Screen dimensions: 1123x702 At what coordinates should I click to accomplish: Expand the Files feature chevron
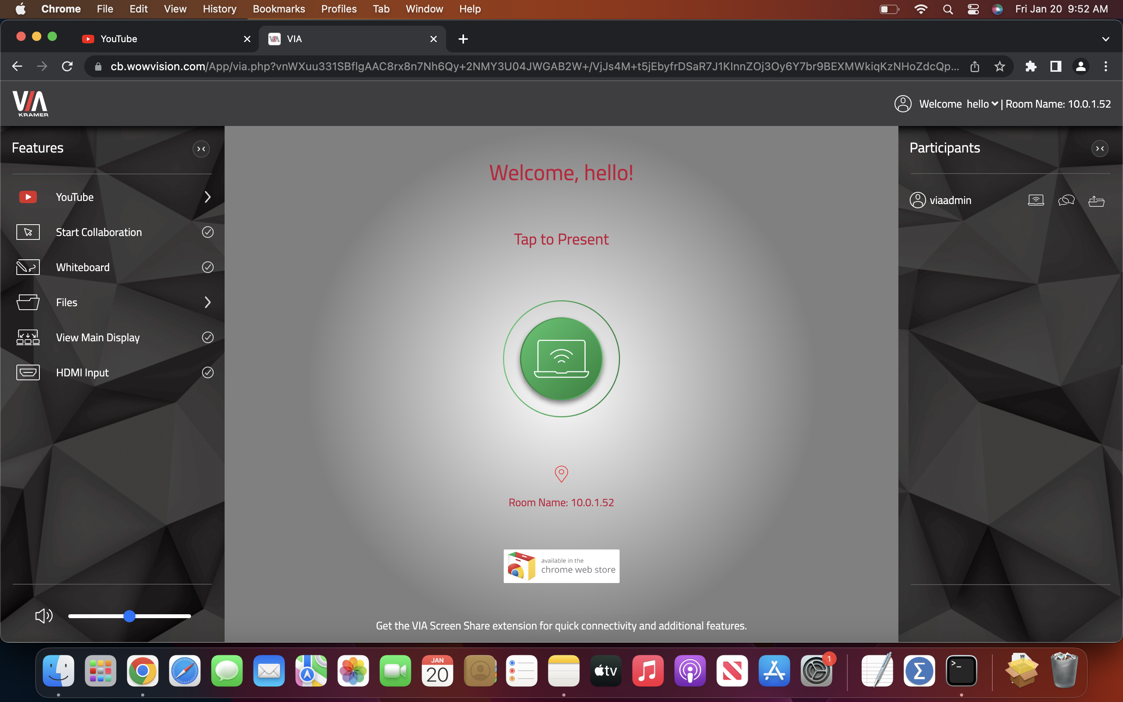(207, 302)
